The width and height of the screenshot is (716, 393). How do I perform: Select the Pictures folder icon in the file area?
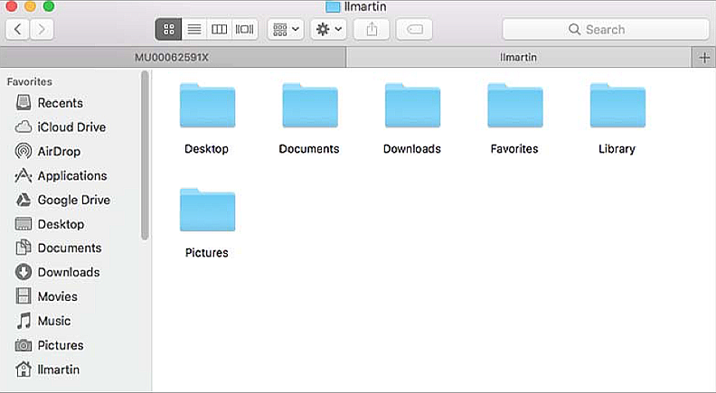click(x=207, y=210)
